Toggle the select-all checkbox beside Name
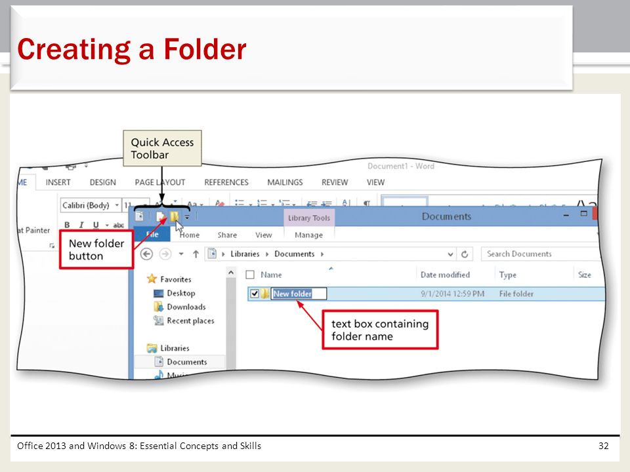 pos(250,275)
